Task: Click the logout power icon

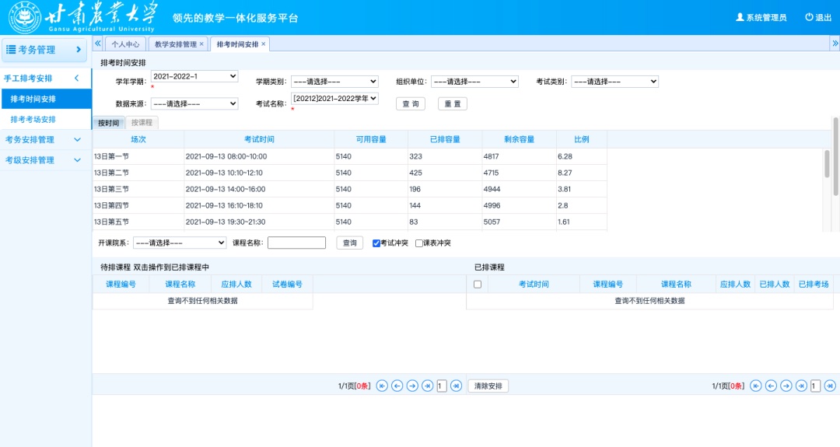Action: click(809, 17)
